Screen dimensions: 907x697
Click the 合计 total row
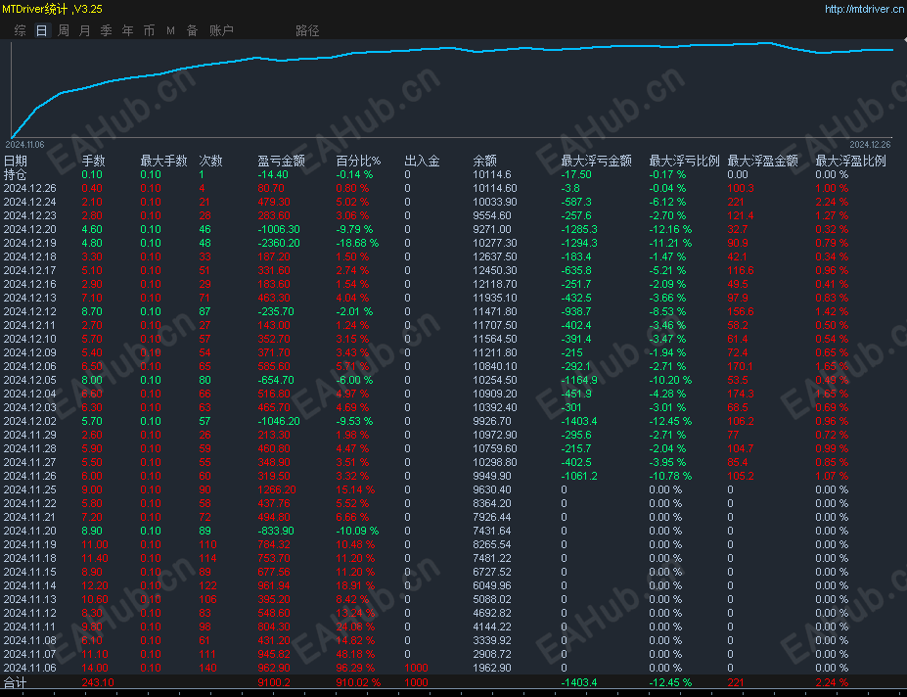tap(454, 682)
